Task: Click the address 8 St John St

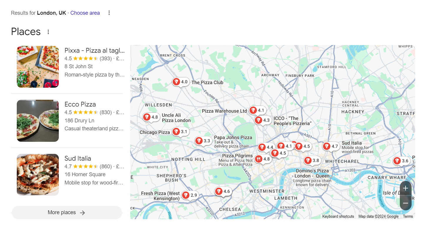Action: [x=79, y=66]
